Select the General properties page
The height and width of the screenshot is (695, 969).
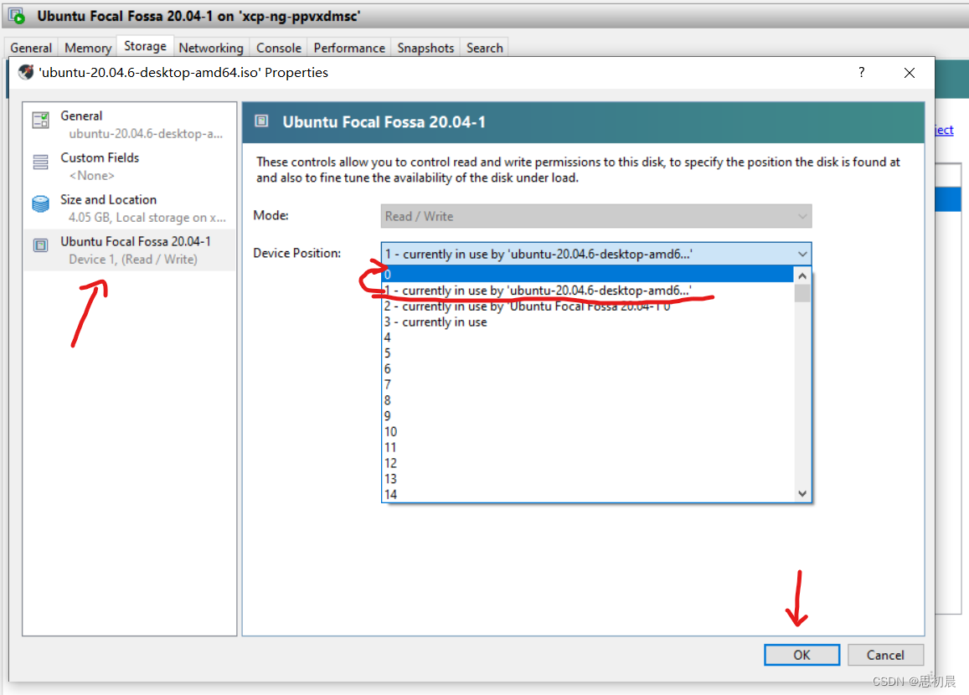tap(130, 124)
